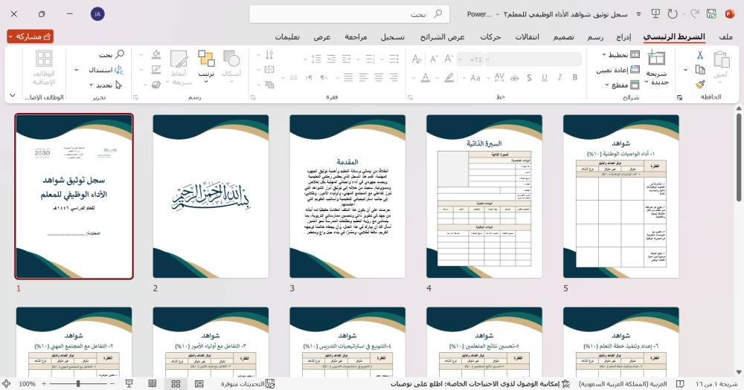Click the Share (مشاركة) button
Image resolution: width=744 pixels, height=390 pixels.
click(31, 36)
